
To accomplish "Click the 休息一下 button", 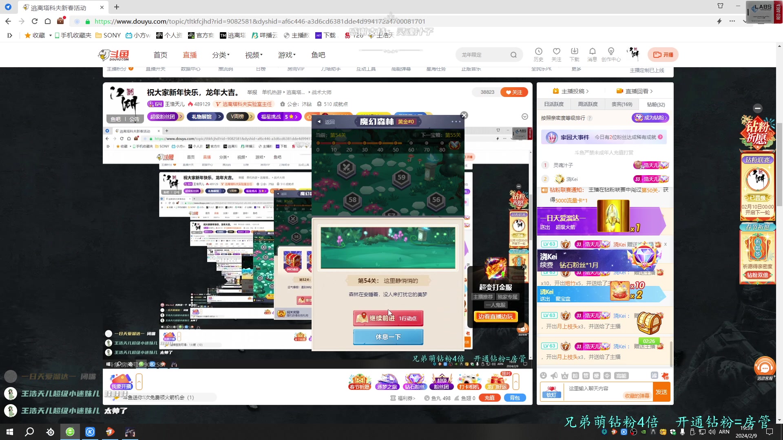I will click(388, 337).
